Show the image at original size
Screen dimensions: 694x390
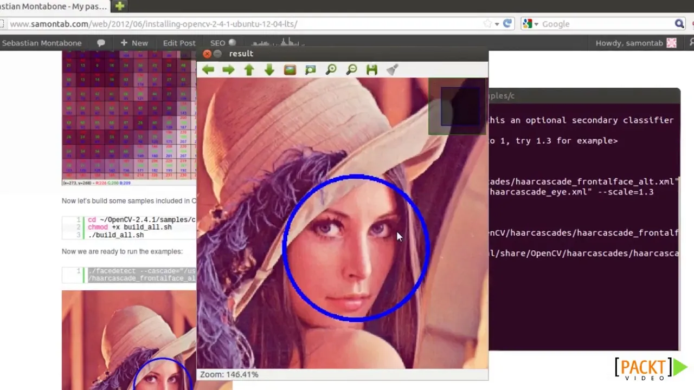click(290, 70)
